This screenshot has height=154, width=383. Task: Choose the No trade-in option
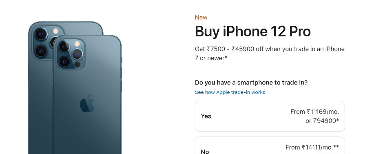click(270, 146)
